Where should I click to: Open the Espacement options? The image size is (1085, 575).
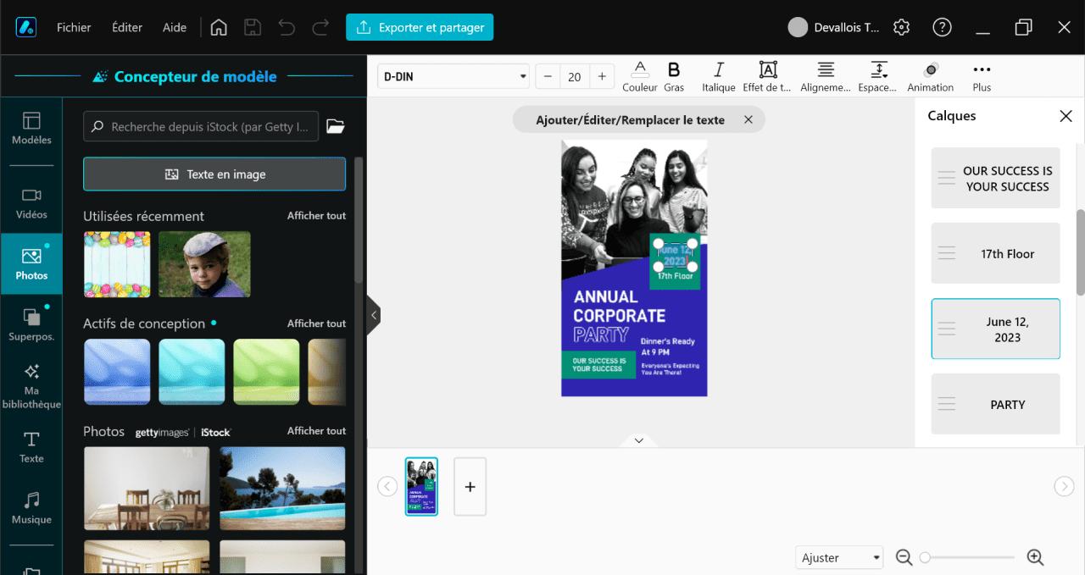pos(879,76)
